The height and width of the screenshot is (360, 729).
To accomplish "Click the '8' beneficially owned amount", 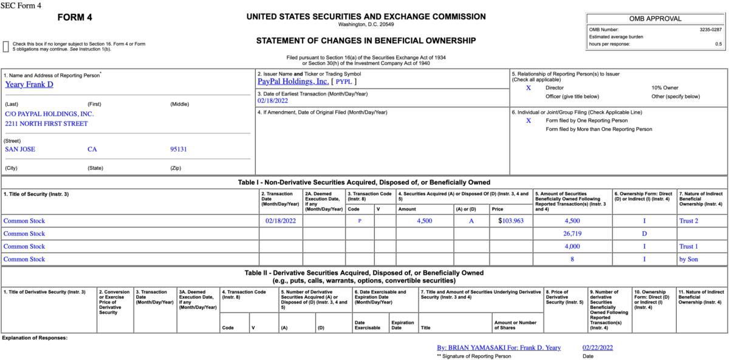I will pos(572,259).
